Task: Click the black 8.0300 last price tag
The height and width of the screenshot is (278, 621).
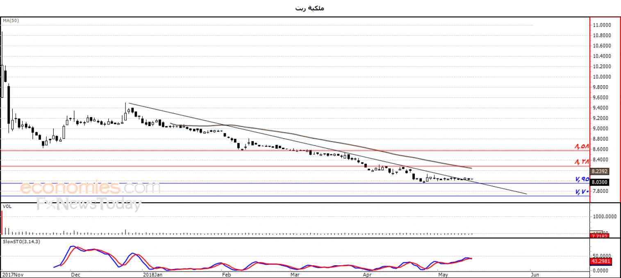Action: click(599, 182)
